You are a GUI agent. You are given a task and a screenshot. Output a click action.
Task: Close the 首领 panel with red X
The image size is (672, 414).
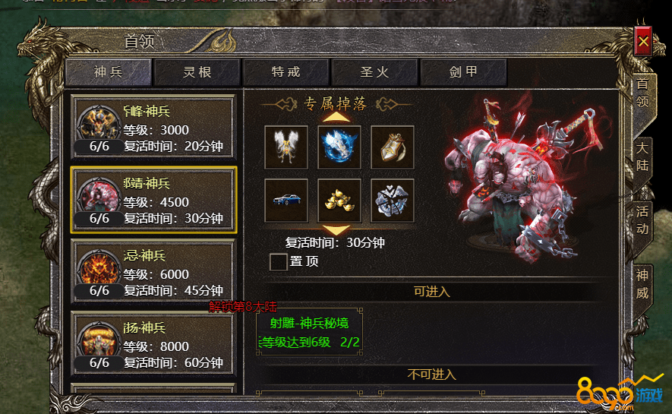click(643, 41)
